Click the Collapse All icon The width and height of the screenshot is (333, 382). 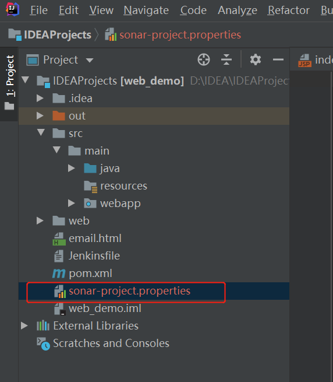[x=226, y=59]
